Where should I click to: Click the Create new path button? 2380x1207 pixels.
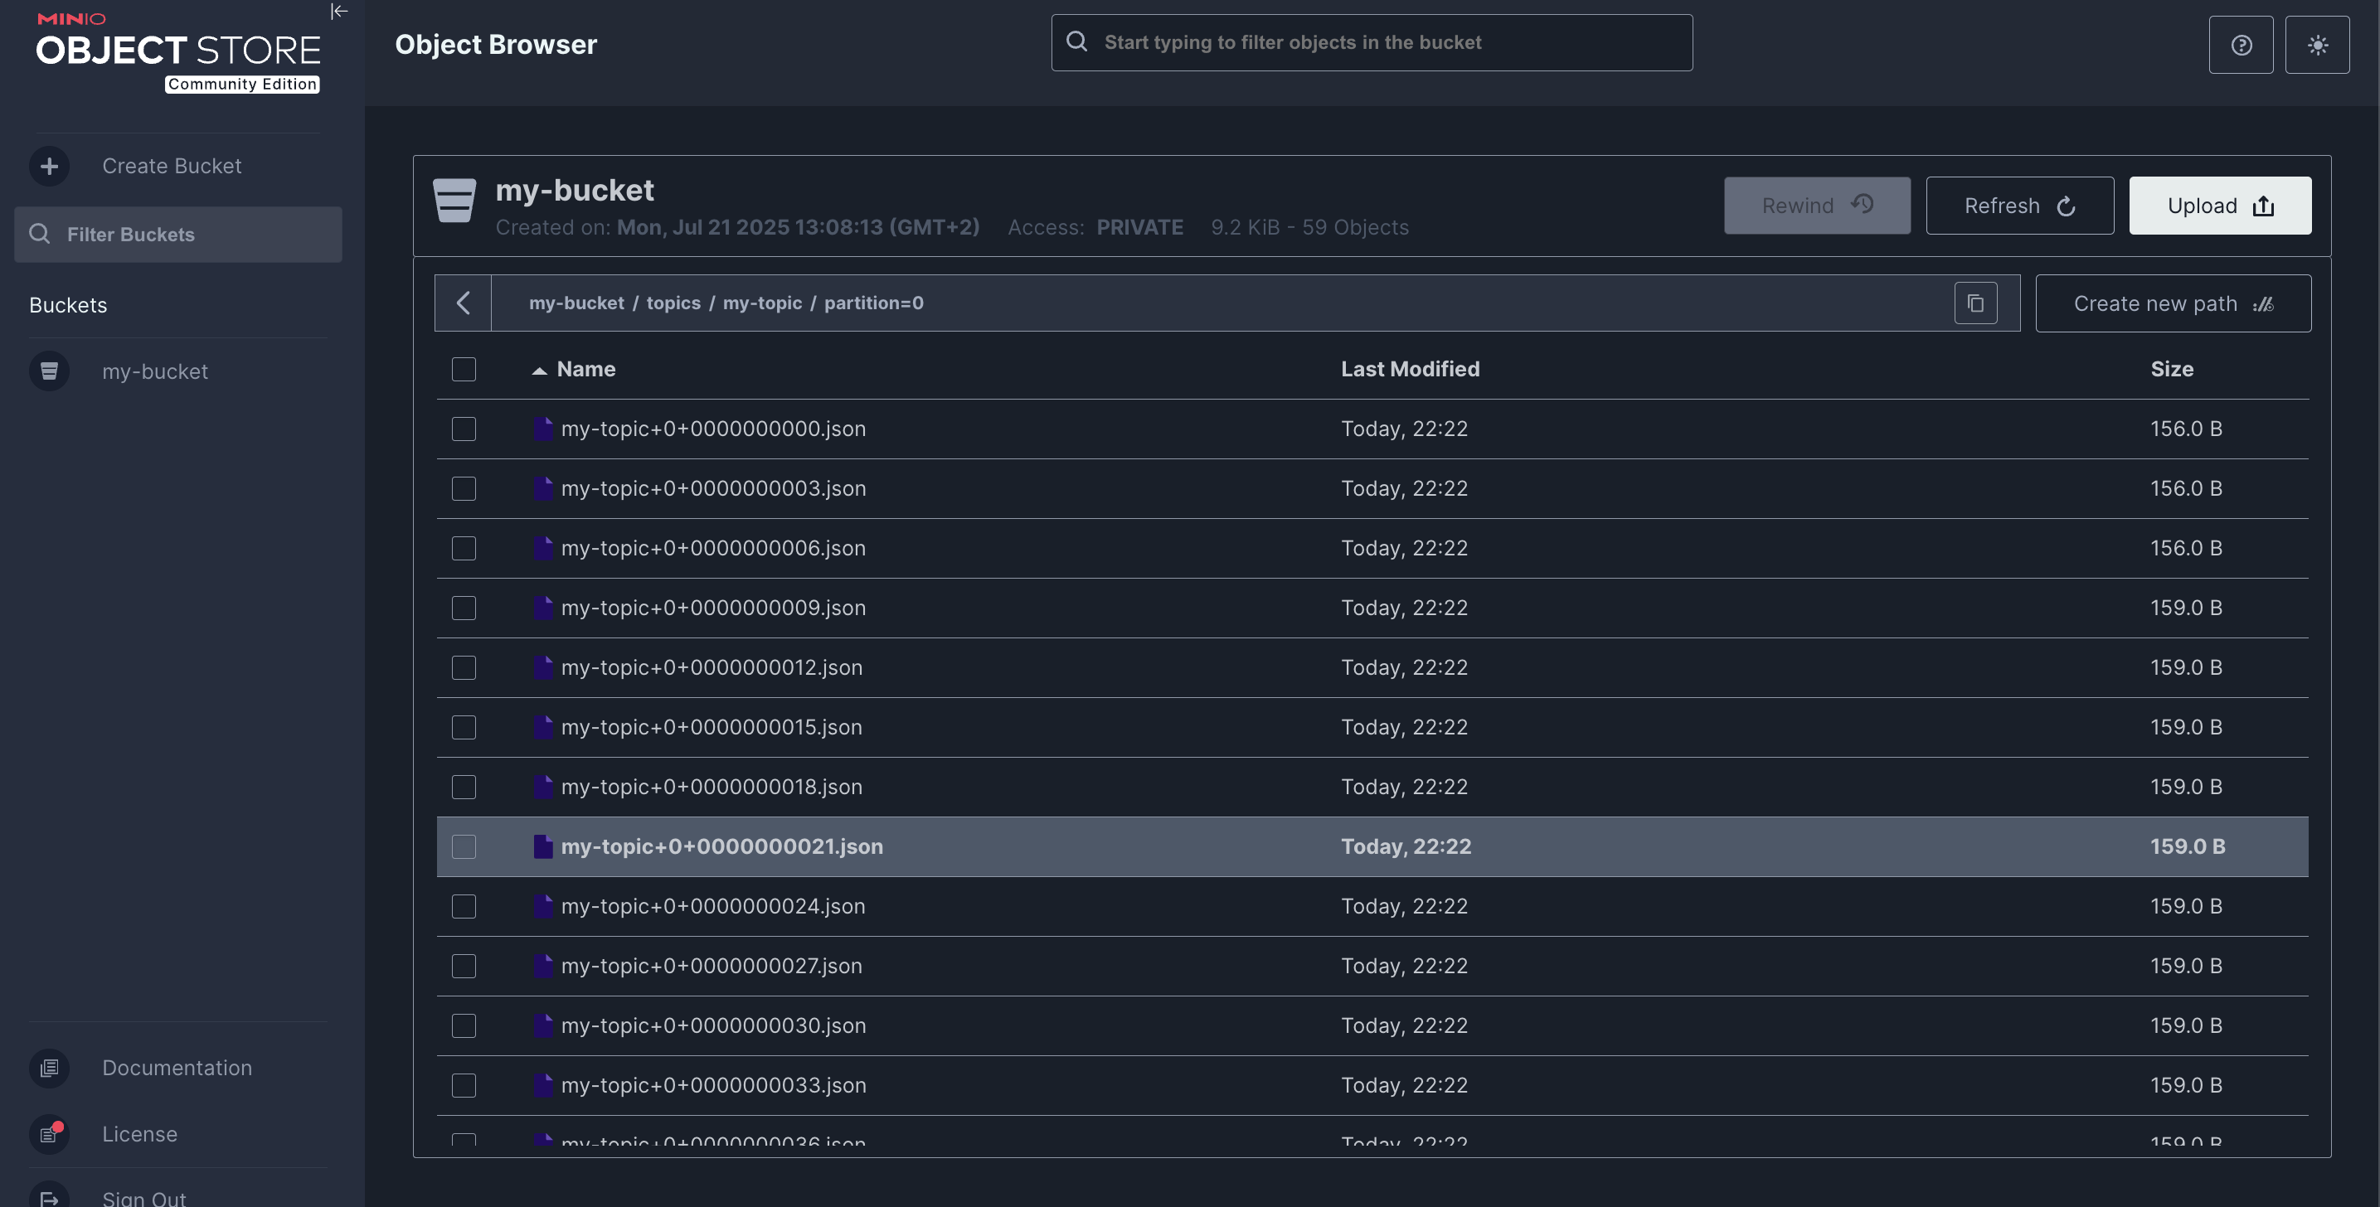point(2173,303)
